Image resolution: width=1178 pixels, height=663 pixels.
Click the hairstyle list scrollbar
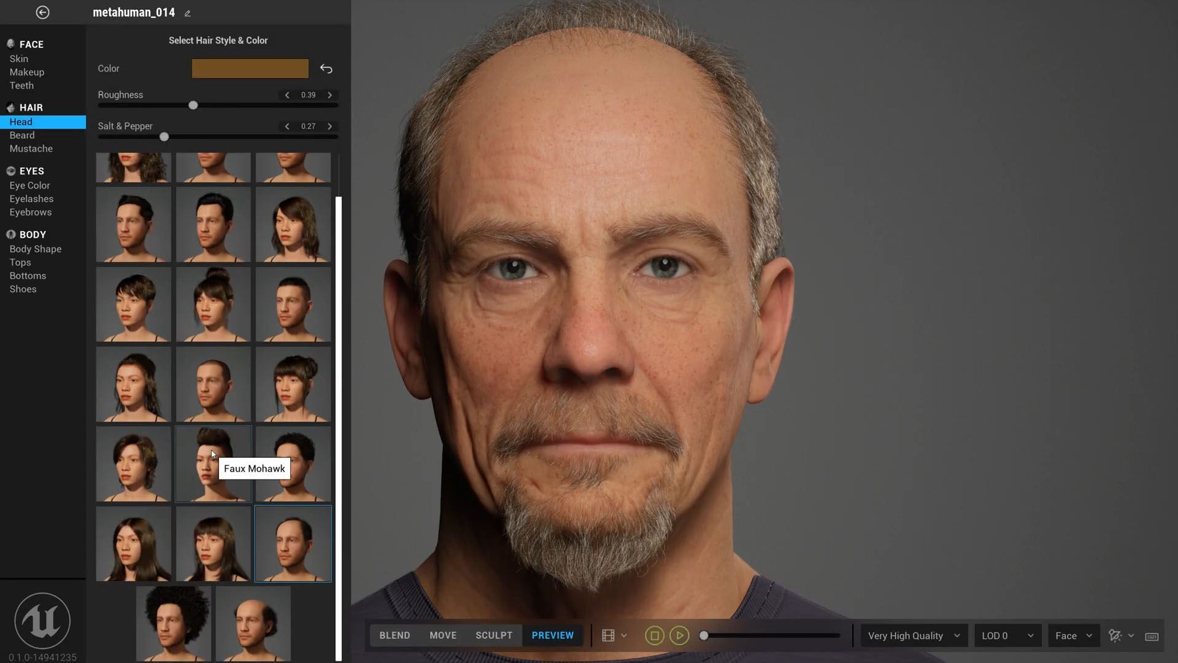pos(339,428)
